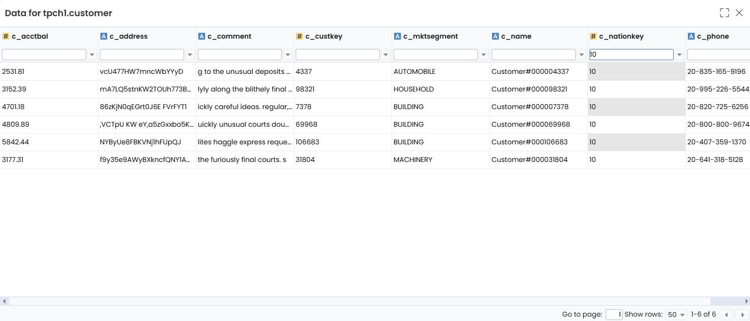
Task: Click c_nationkey filter field containing 10
Action: (632, 54)
